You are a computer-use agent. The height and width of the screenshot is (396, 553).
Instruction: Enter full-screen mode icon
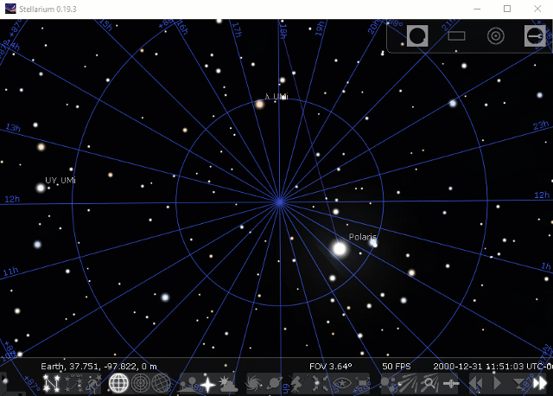click(362, 383)
